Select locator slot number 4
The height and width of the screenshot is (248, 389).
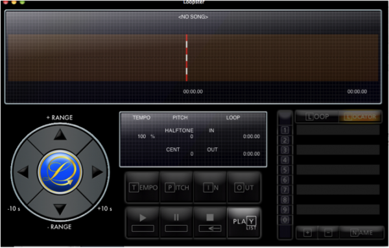(285, 160)
